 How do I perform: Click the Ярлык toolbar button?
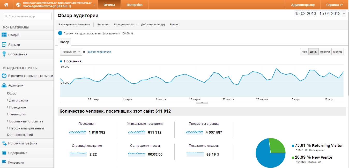pos(174,25)
